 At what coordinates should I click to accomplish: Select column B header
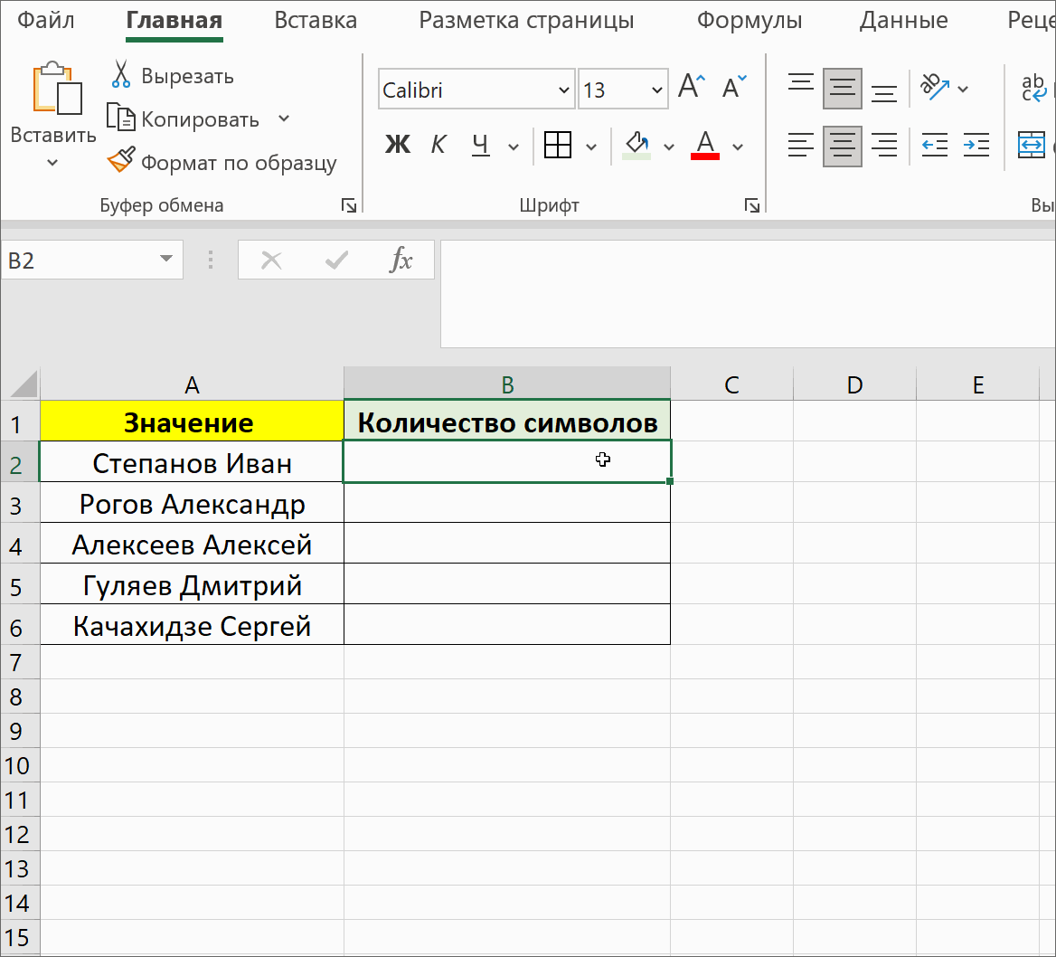click(x=507, y=384)
